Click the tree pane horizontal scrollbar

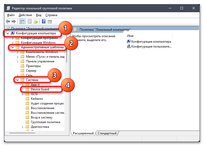click(x=22, y=133)
